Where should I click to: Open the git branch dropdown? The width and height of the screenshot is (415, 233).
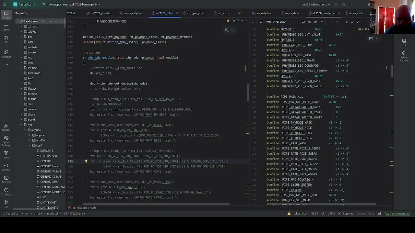point(72,5)
